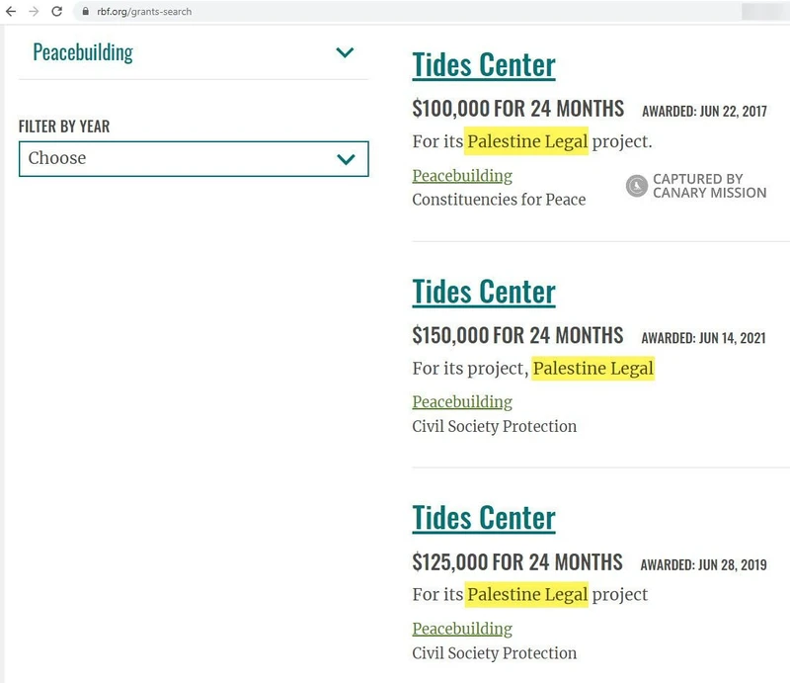
Task: Click the padlock site info icon
Action: tap(85, 12)
